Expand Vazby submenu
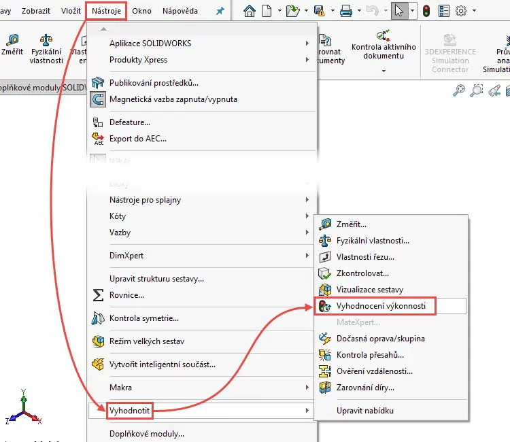 pyautogui.click(x=202, y=233)
